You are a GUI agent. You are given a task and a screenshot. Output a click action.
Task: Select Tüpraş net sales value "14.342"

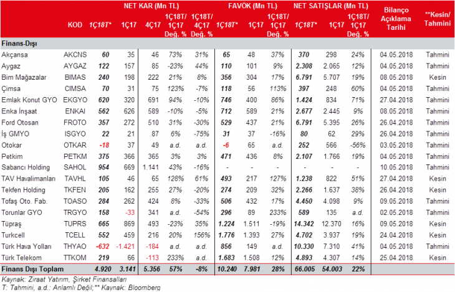coord(304,224)
